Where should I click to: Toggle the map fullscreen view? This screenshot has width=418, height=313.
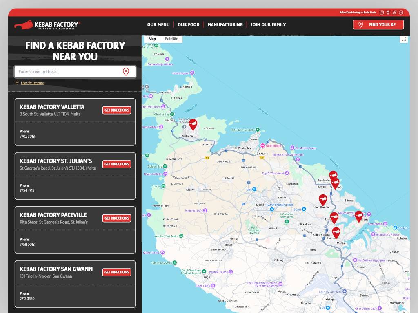[404, 40]
